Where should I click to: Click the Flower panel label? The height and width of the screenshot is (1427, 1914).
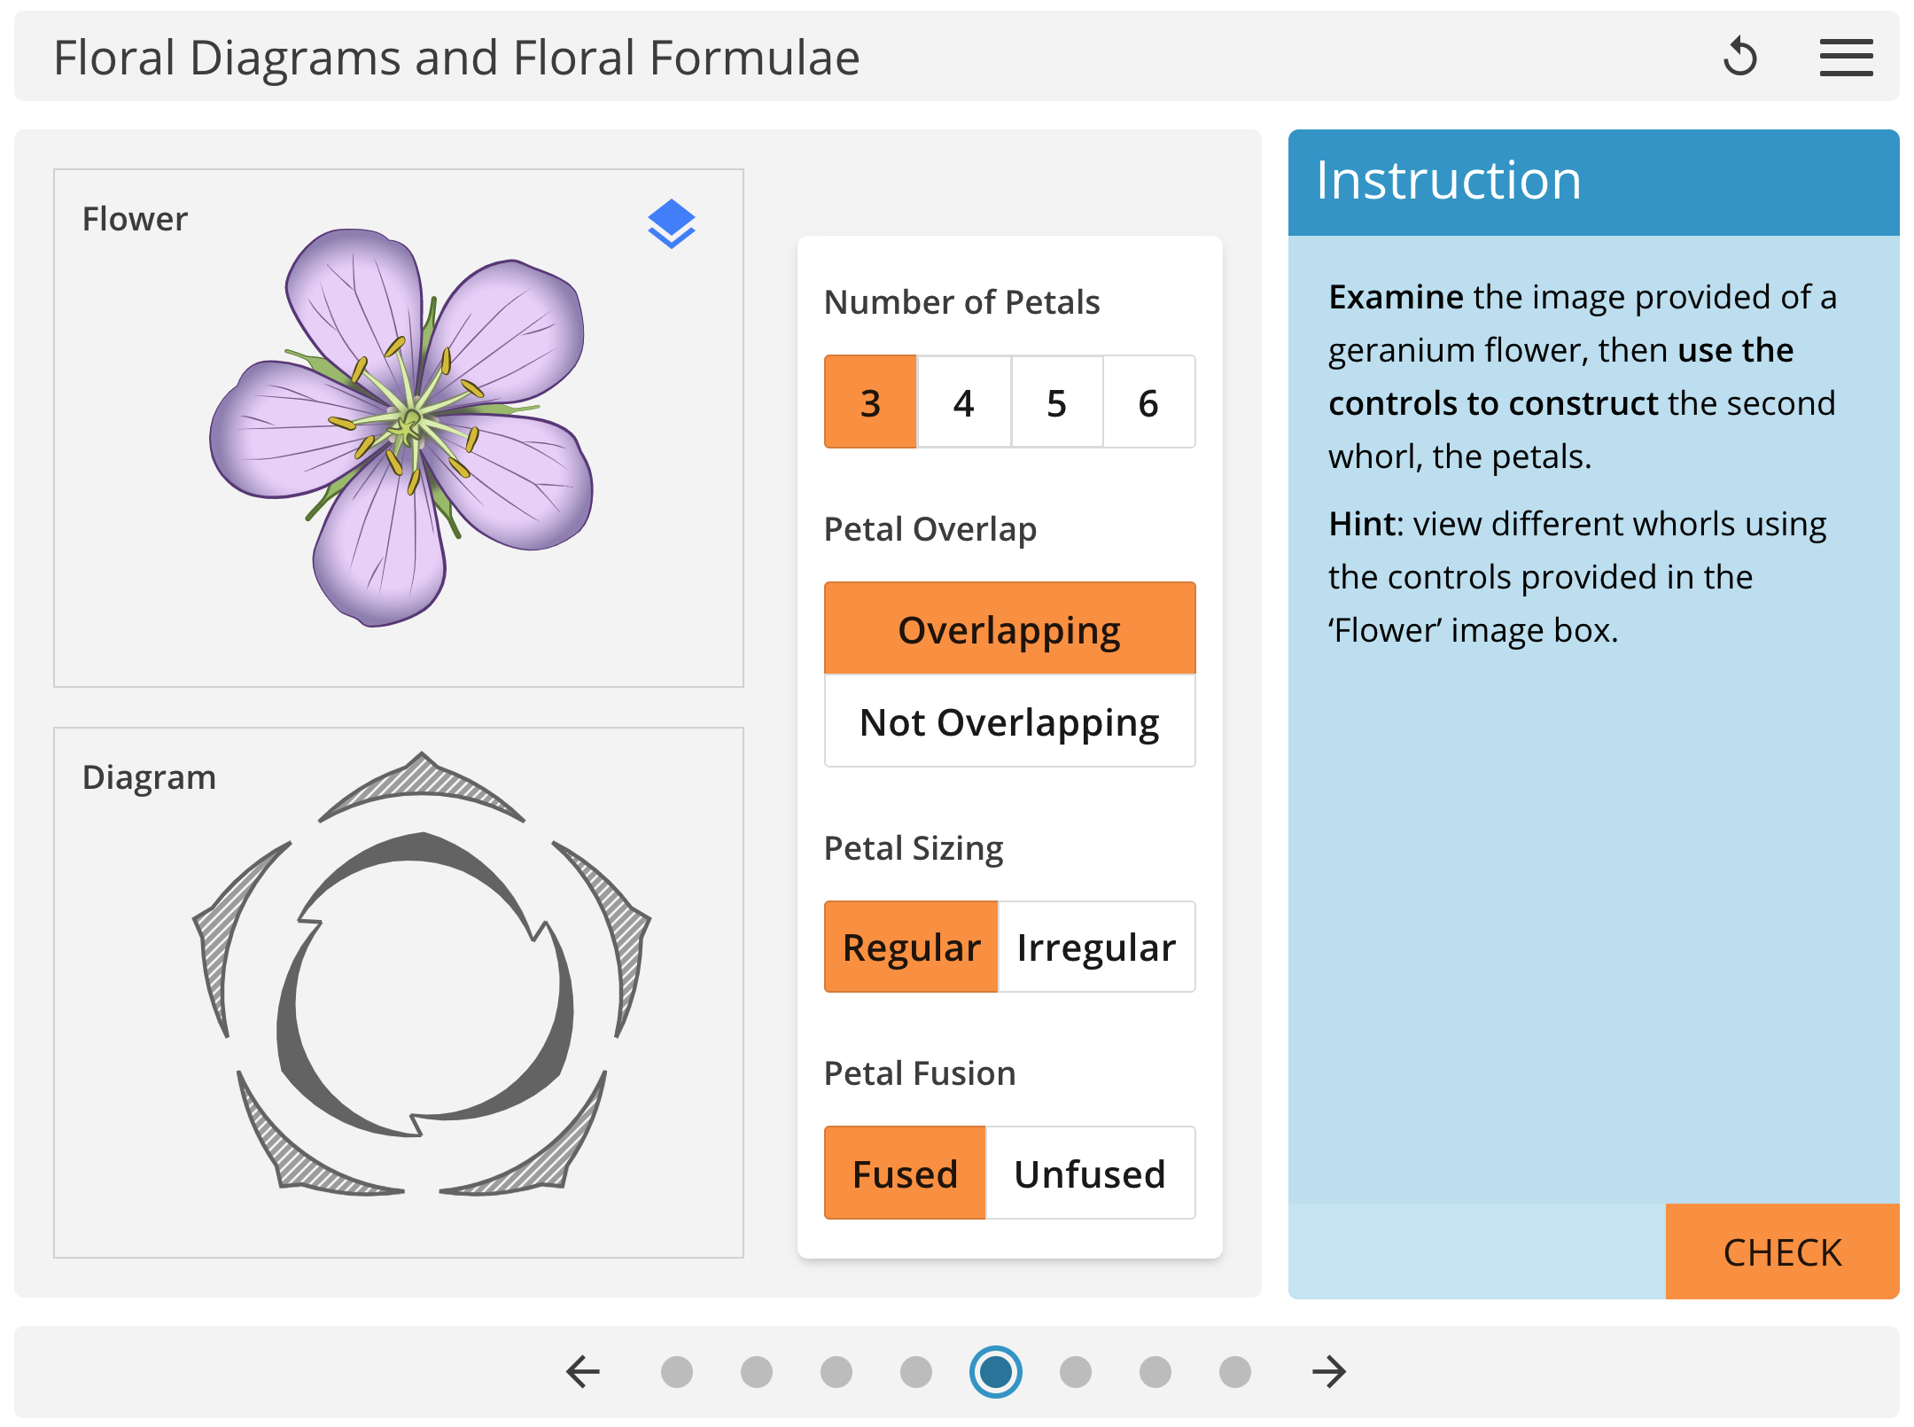pos(135,218)
